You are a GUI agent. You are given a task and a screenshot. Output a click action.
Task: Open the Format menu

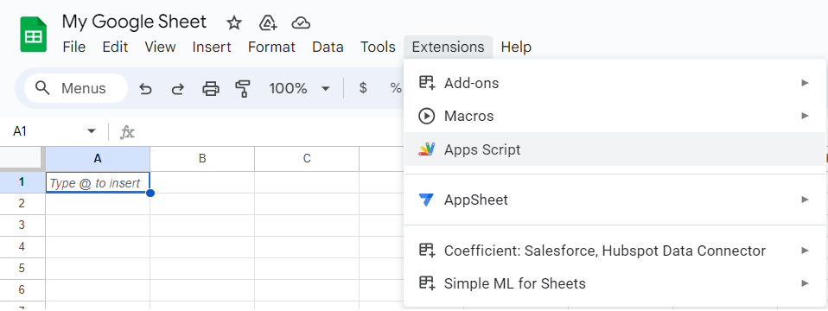(271, 47)
